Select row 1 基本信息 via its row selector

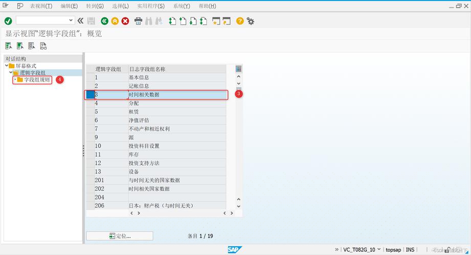coord(90,78)
